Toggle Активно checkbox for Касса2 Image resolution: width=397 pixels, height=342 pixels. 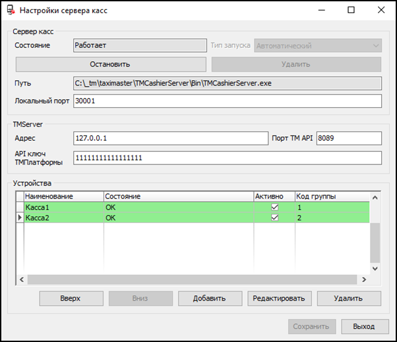pos(274,218)
